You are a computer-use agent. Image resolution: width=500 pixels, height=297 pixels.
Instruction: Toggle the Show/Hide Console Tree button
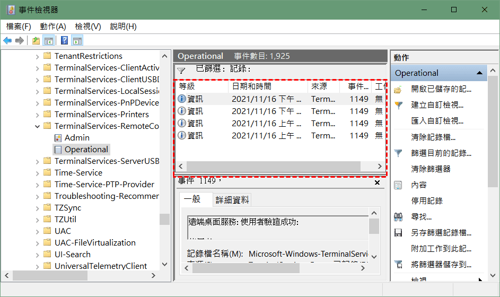coord(48,41)
